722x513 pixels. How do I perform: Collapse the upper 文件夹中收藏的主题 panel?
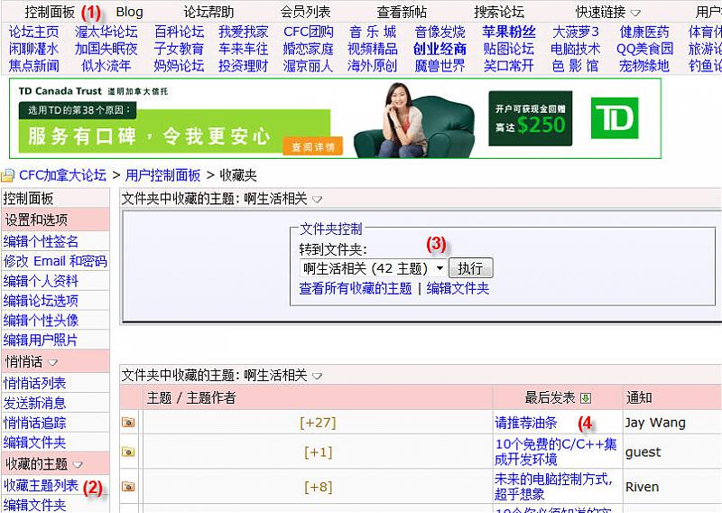(317, 199)
